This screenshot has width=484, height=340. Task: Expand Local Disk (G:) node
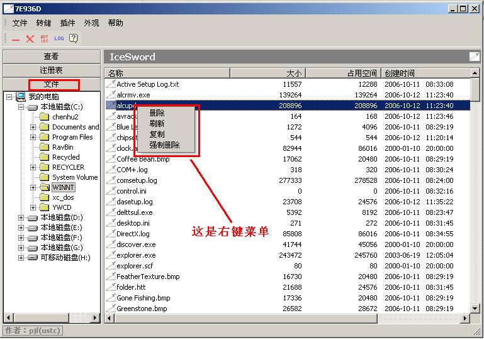pos(21,248)
